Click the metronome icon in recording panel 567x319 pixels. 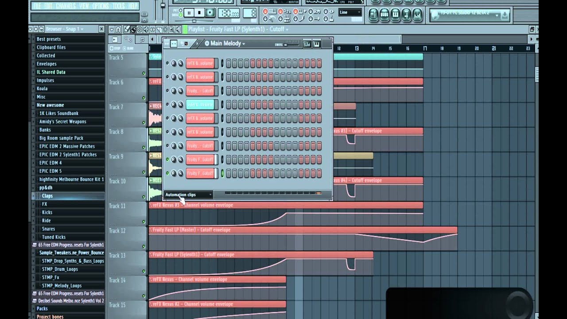(x=272, y=19)
